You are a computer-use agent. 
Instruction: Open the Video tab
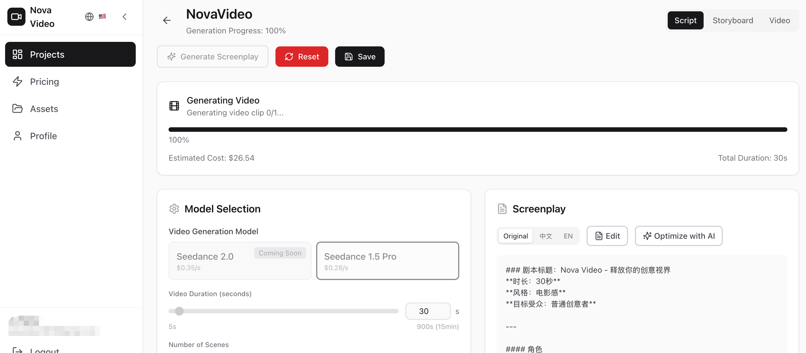pyautogui.click(x=779, y=20)
